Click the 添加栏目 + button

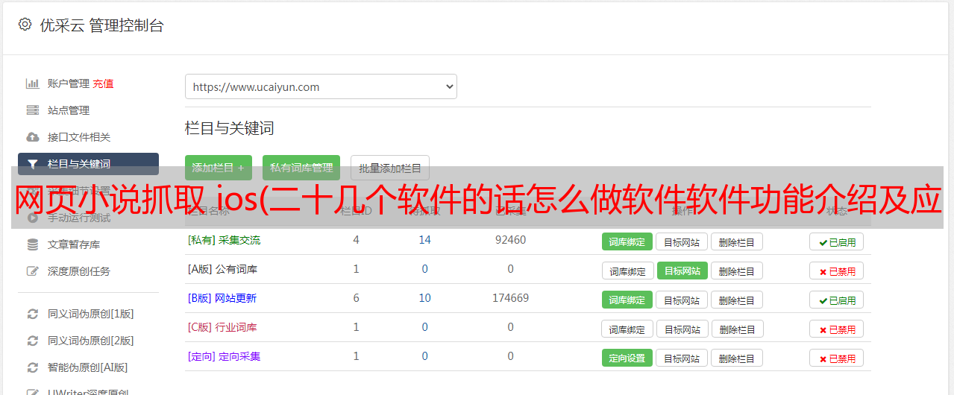coord(219,168)
